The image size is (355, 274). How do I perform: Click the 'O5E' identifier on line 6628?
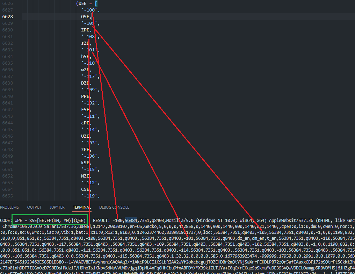[85, 17]
